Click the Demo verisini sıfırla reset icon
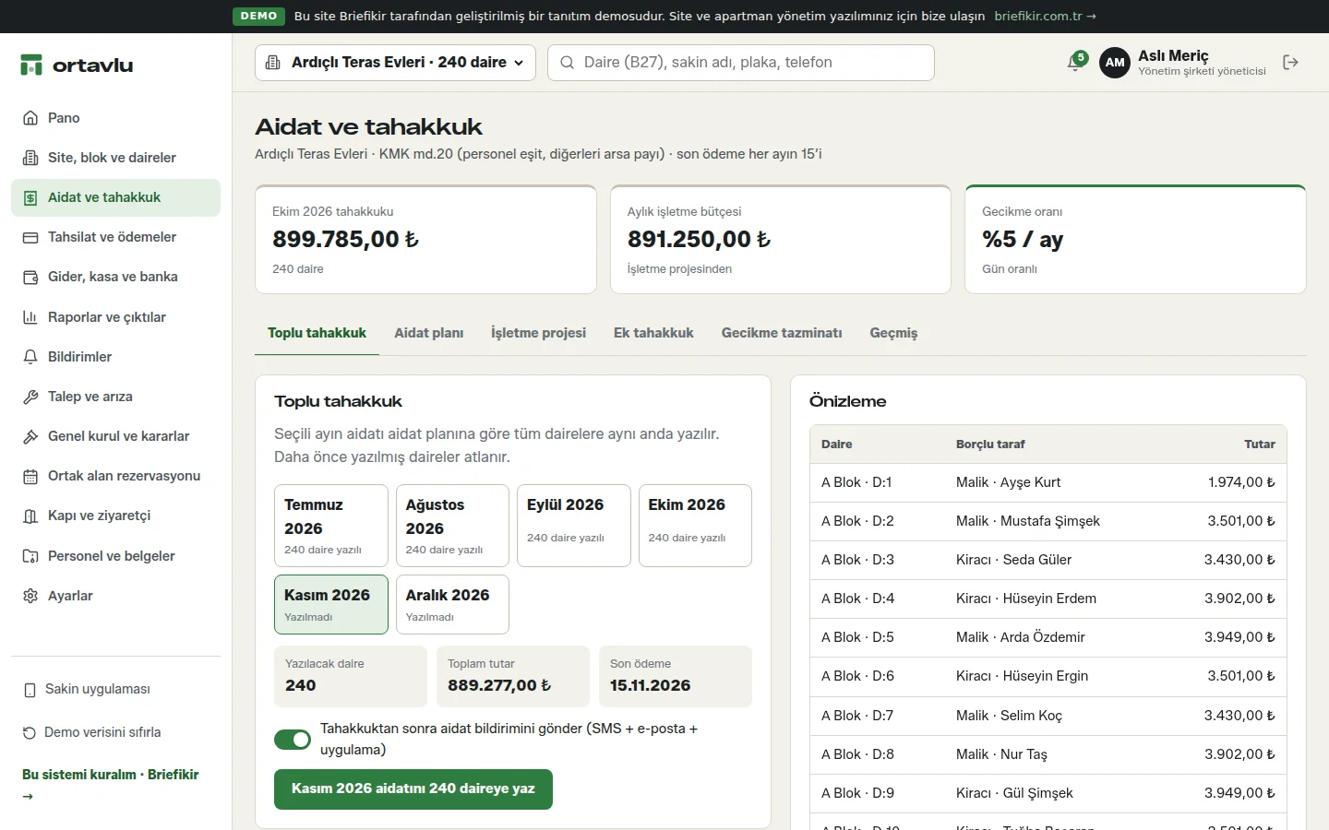Image resolution: width=1329 pixels, height=830 pixels. [30, 732]
